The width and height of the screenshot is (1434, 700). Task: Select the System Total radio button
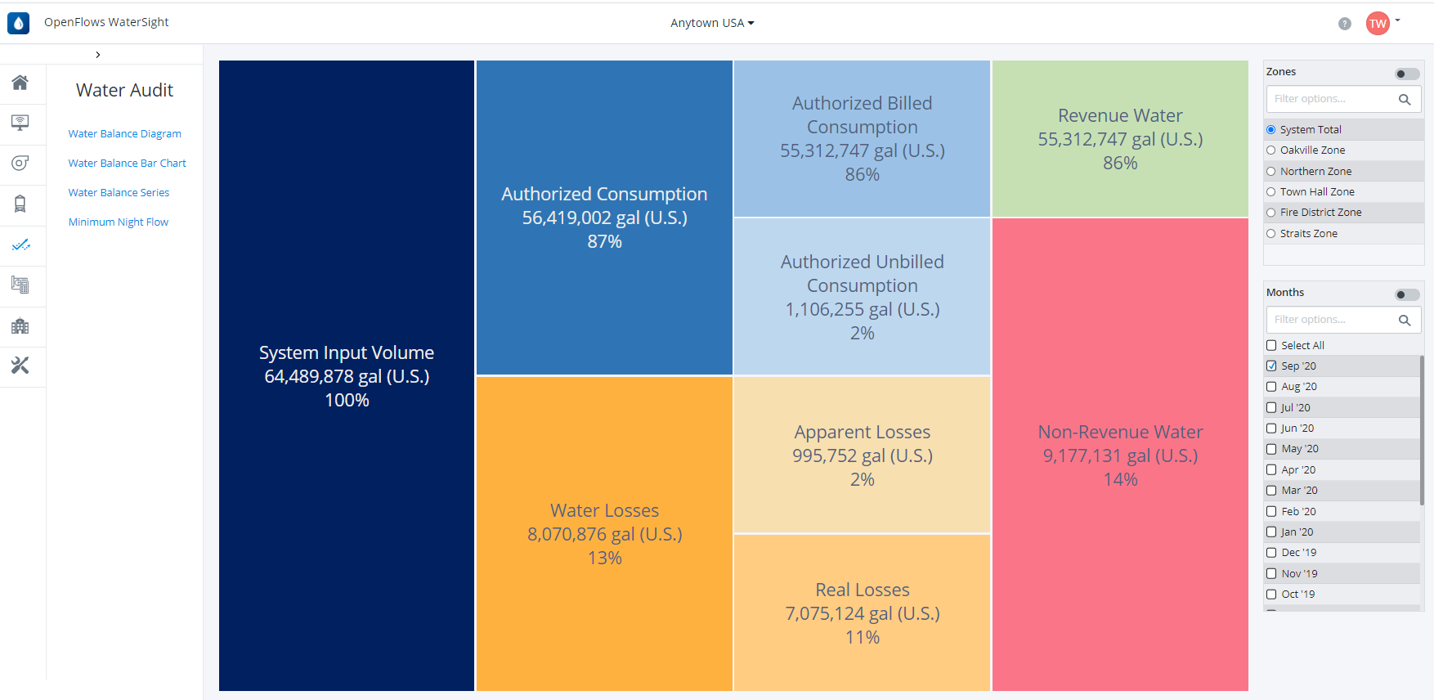(1271, 129)
